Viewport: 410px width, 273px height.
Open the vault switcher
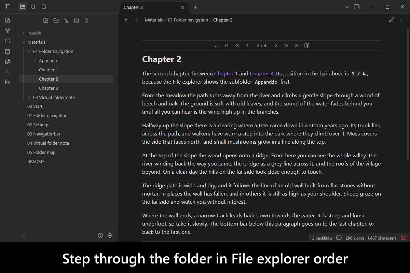pos(23,235)
